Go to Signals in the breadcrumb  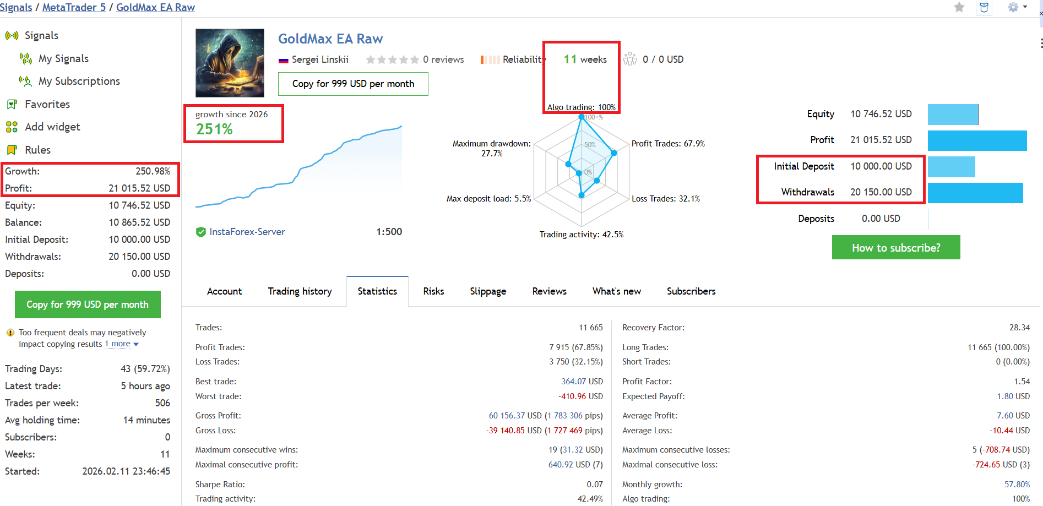tap(16, 7)
